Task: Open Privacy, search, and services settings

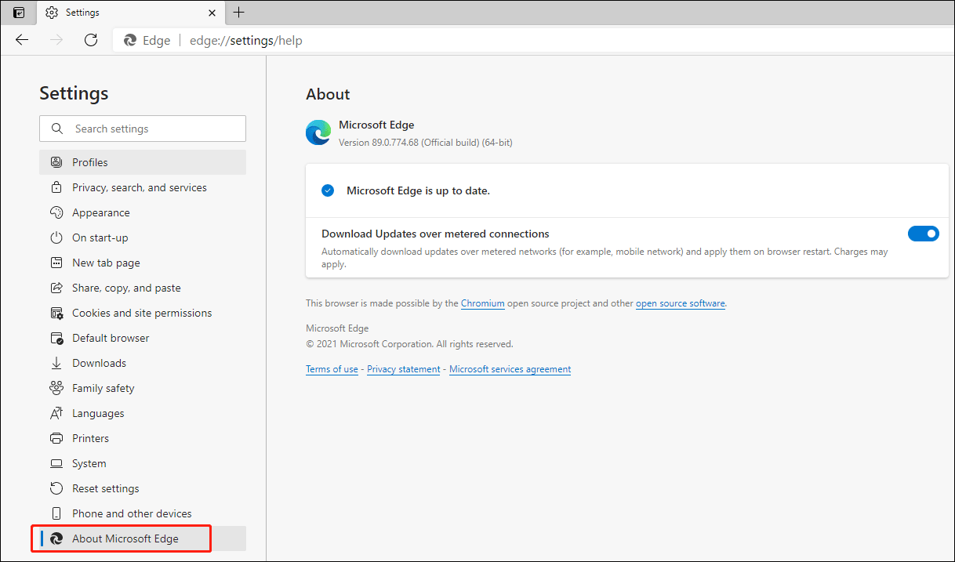Action: tap(139, 187)
